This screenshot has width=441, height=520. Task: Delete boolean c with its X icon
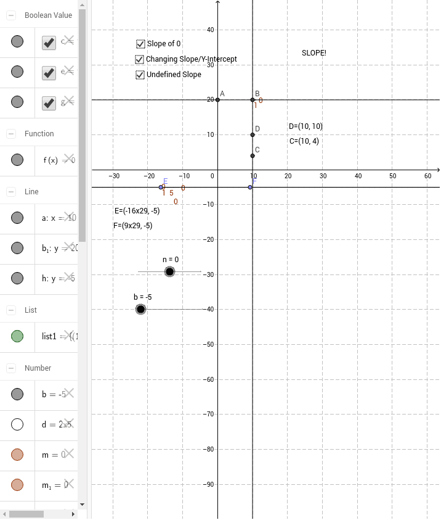pyautogui.click(x=69, y=40)
